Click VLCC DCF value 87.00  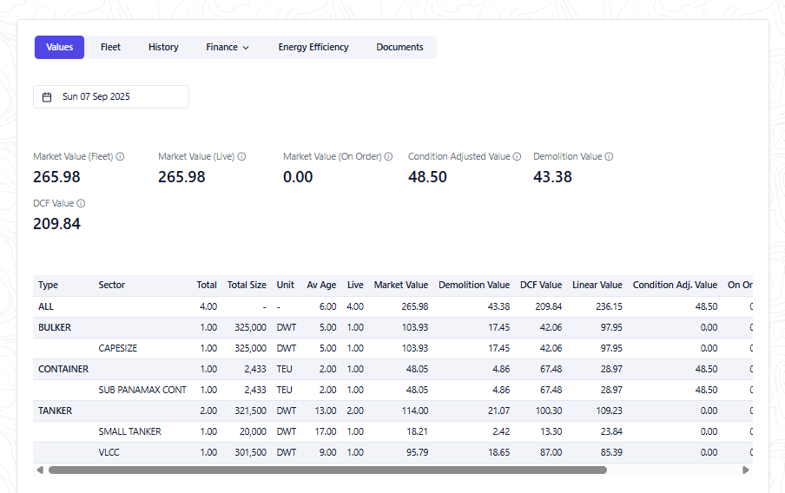pos(551,452)
